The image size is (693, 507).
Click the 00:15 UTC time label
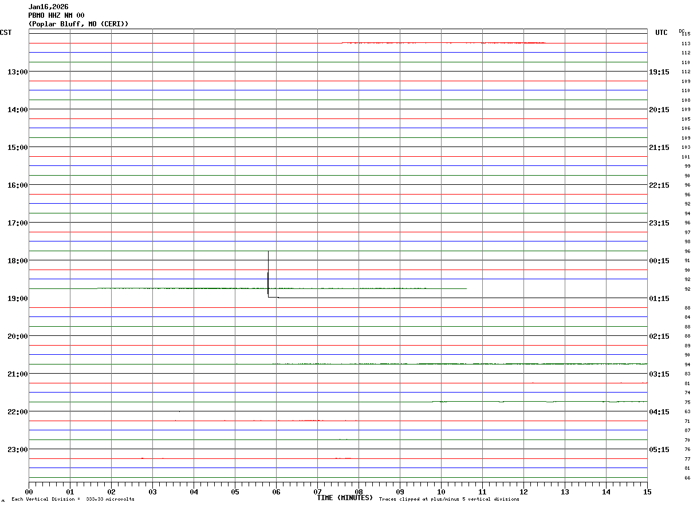659,260
